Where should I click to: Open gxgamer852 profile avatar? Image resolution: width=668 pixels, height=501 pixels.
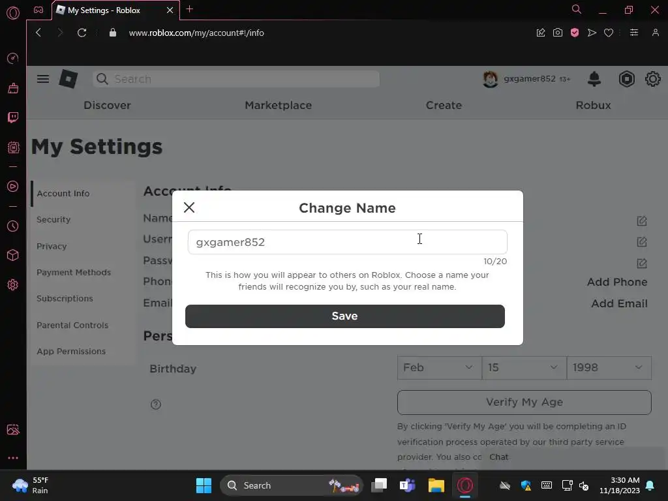[491, 79]
